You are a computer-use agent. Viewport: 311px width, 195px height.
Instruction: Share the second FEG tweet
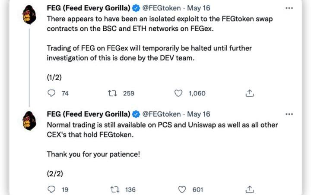click(249, 189)
